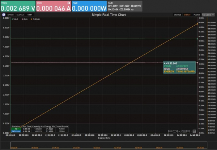Click the Total Time value in the All row
Image resolution: width=217 pixels, height=150 pixels.
26,129
